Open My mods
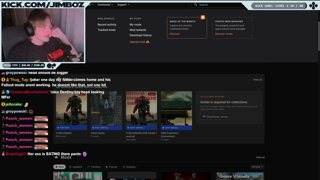 pos(135,24)
